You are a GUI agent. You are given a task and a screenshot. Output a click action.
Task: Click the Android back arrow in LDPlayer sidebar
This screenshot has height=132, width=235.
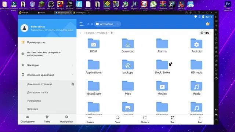pyautogui.click(x=216, y=110)
